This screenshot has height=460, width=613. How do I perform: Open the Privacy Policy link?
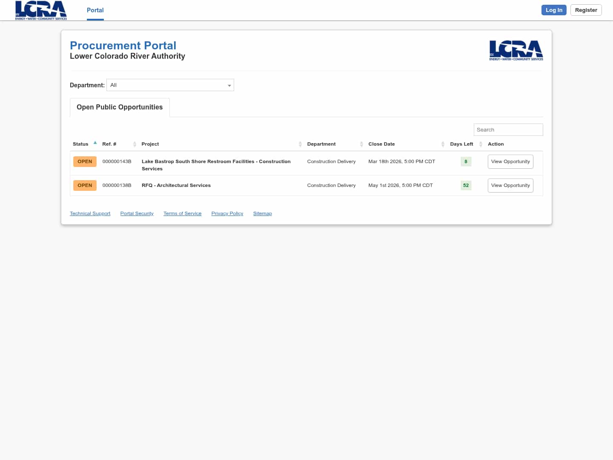[227, 213]
